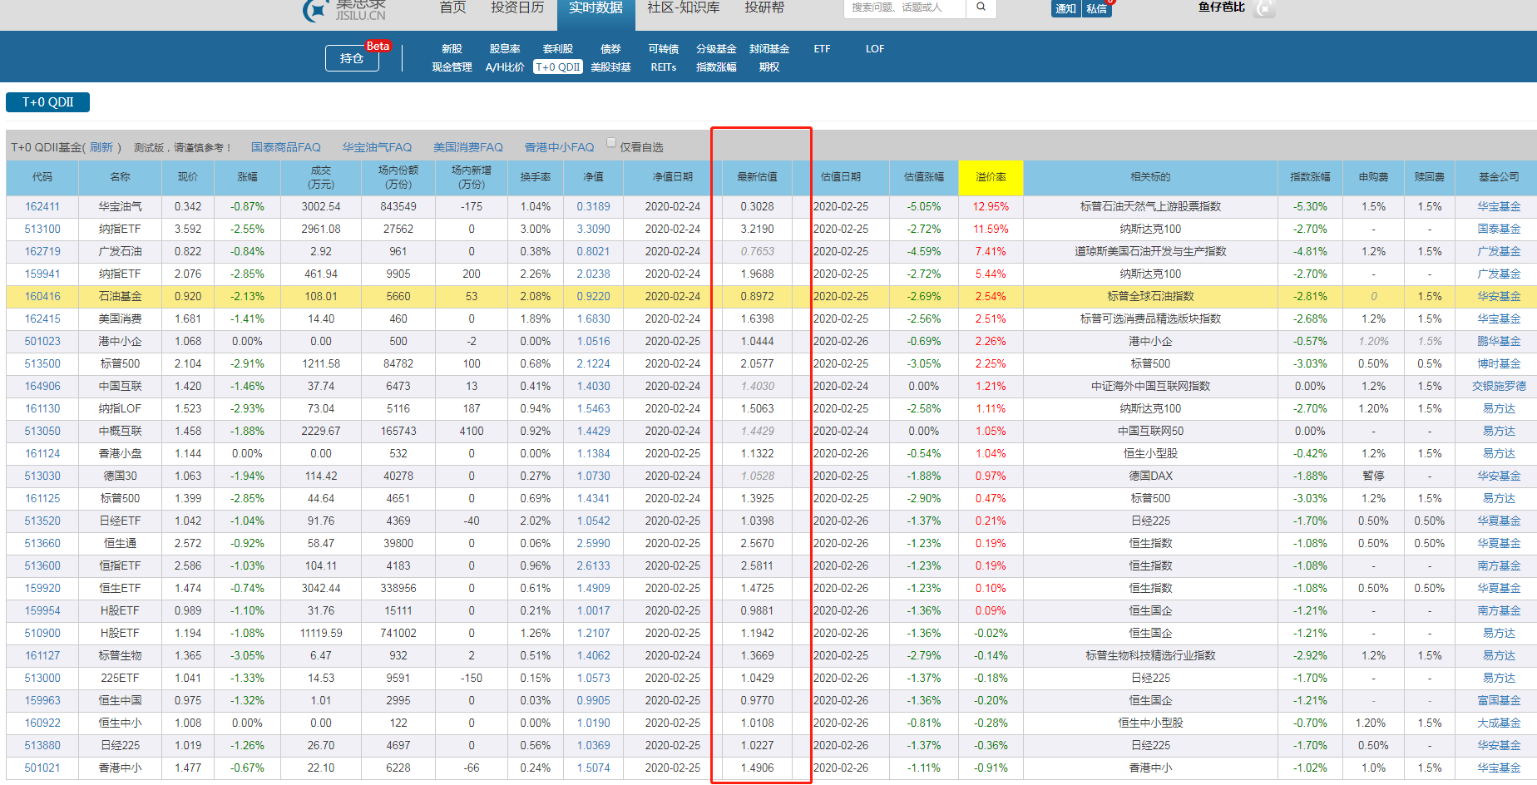Select the ETF sub-navigation tab
The height and width of the screenshot is (785, 1537).
pos(822,49)
